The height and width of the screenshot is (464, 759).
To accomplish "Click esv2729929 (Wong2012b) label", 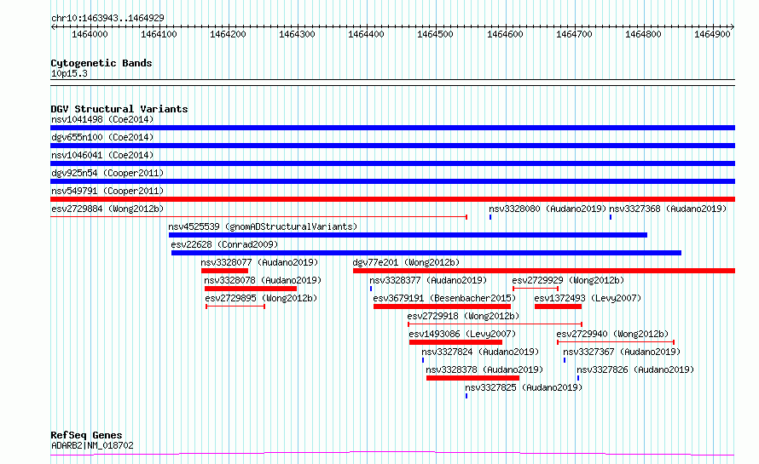I will (568, 280).
